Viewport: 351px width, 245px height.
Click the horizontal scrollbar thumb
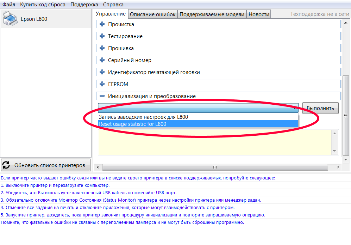pos(215,167)
